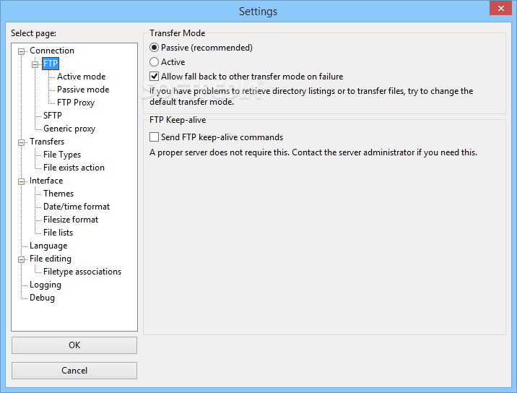The height and width of the screenshot is (393, 517).
Task: Open the Transfers settings page
Action: pos(47,142)
